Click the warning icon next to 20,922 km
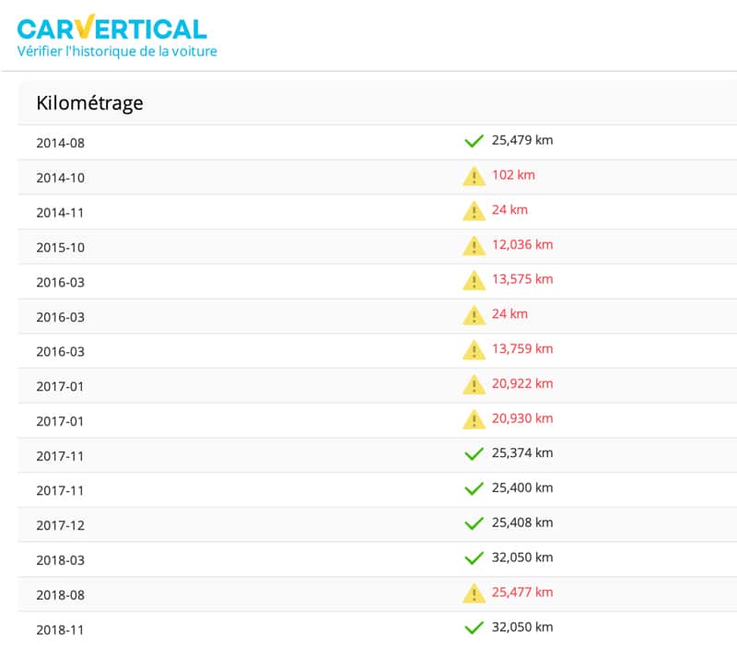Screen dimensions: 737x645 pos(474,384)
